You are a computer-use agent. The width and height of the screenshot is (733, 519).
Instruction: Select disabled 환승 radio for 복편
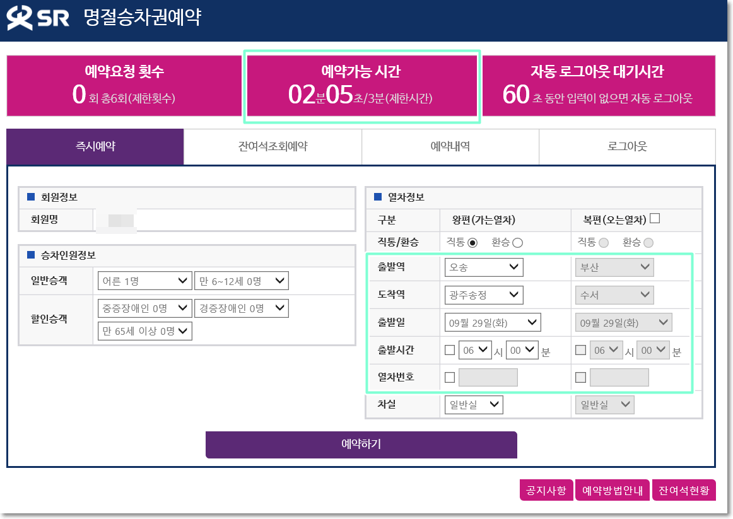(x=648, y=242)
